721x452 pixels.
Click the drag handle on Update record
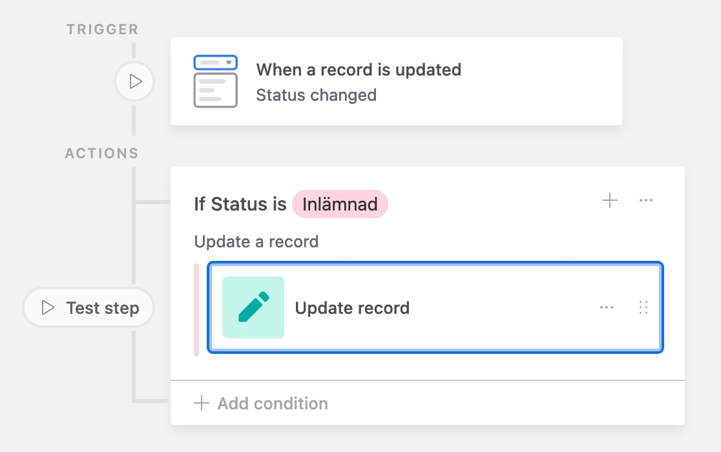(x=643, y=307)
